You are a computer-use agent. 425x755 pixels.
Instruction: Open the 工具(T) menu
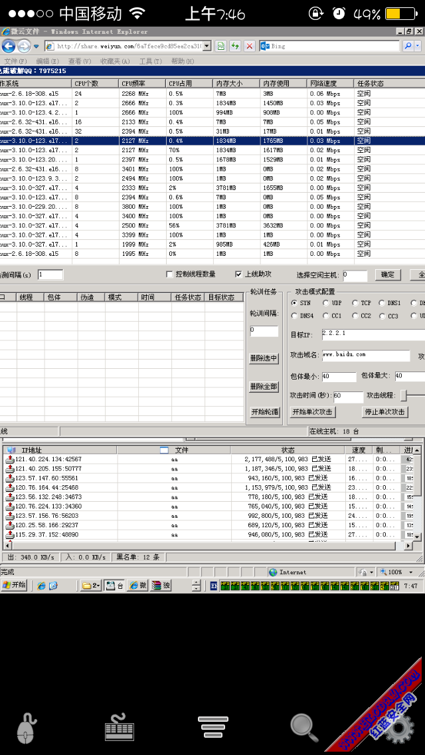tap(150, 61)
